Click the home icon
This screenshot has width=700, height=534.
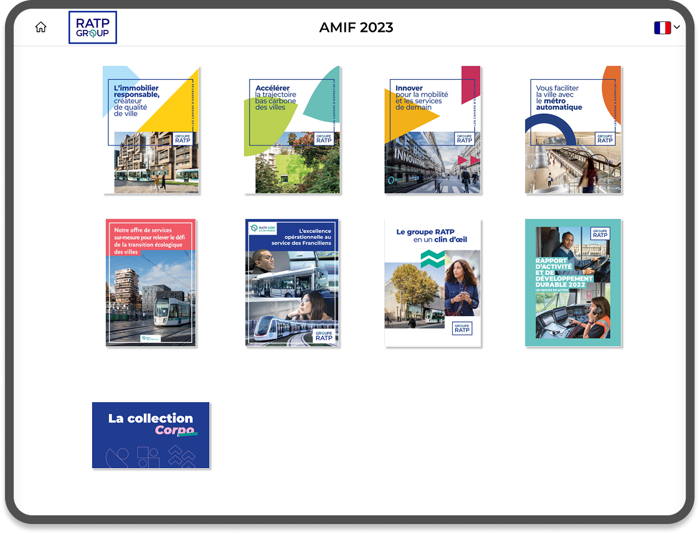coord(40,27)
